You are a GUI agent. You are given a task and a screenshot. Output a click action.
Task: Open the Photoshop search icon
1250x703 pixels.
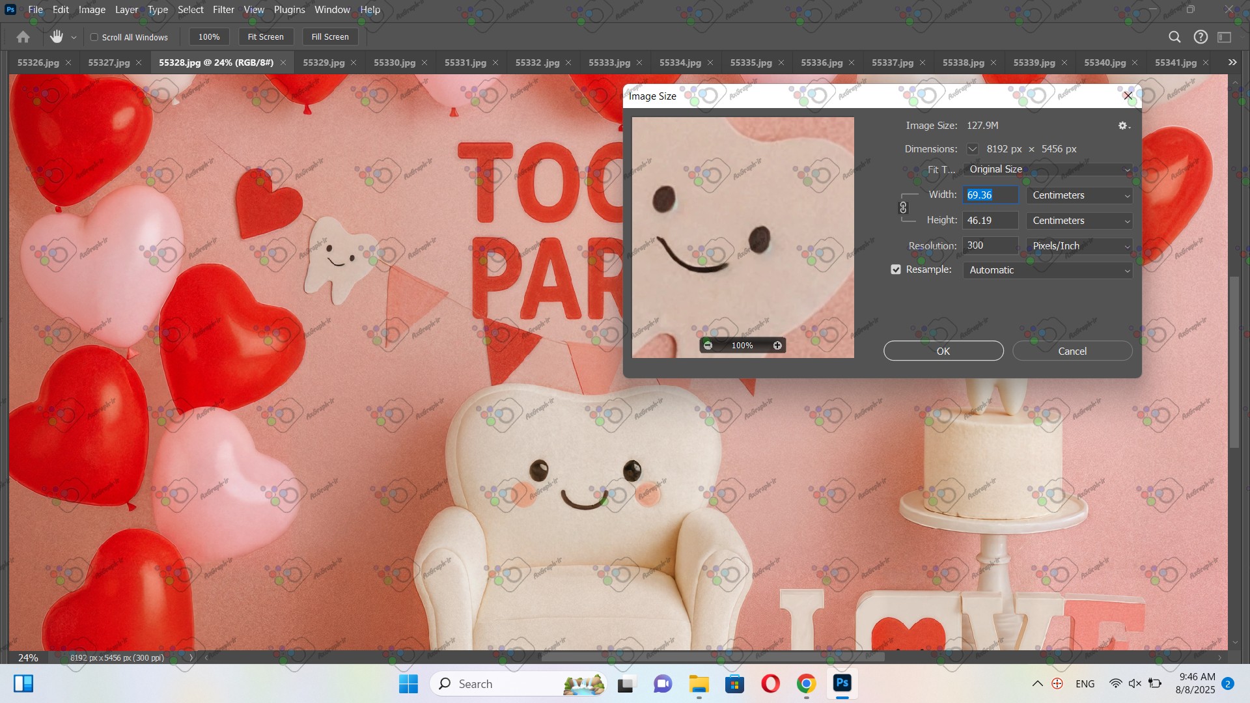(1174, 37)
